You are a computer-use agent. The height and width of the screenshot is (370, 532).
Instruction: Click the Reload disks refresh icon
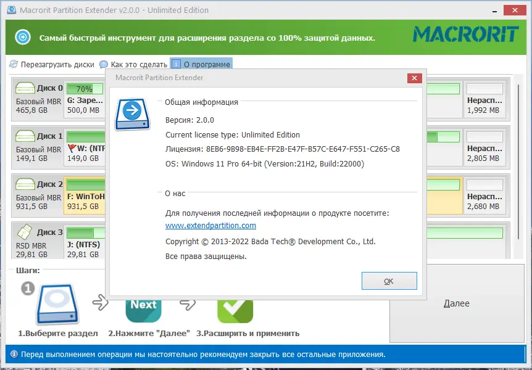pos(14,64)
